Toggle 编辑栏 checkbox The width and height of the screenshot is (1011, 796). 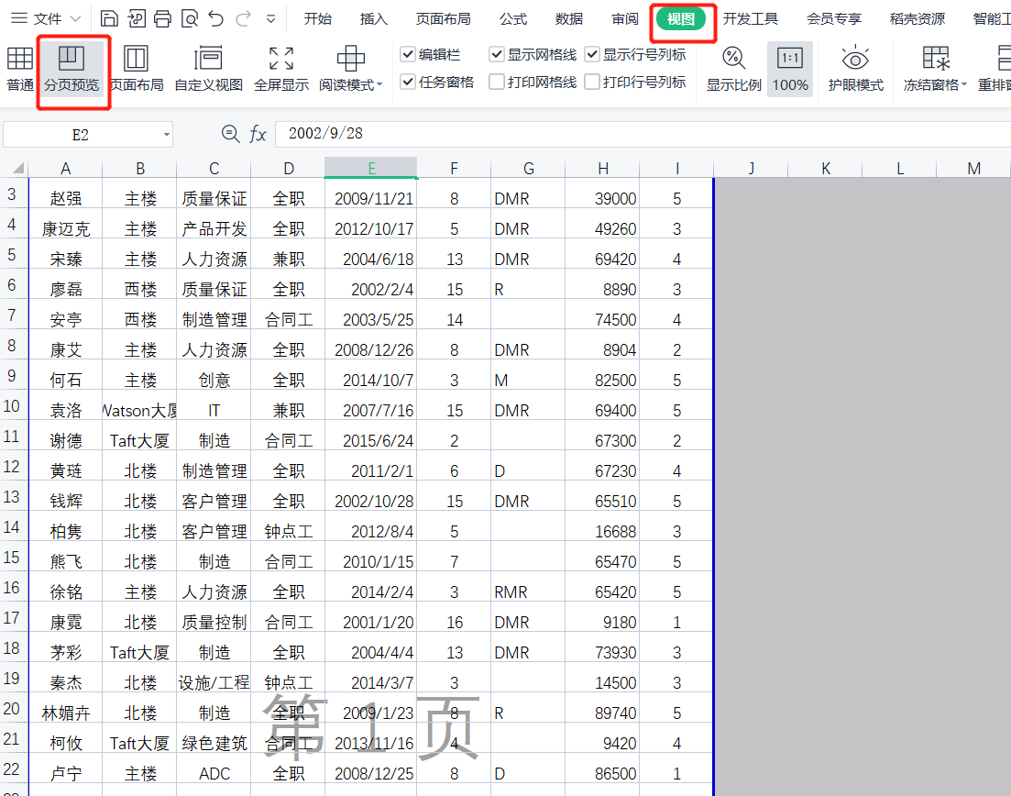(x=408, y=55)
